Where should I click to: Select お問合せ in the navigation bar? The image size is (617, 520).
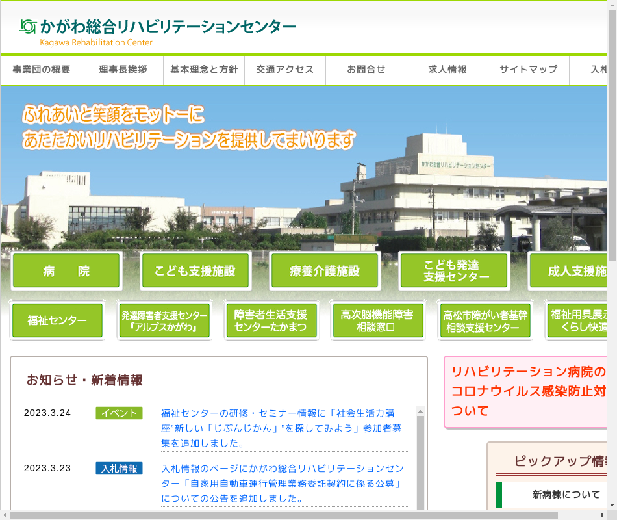[x=366, y=70]
